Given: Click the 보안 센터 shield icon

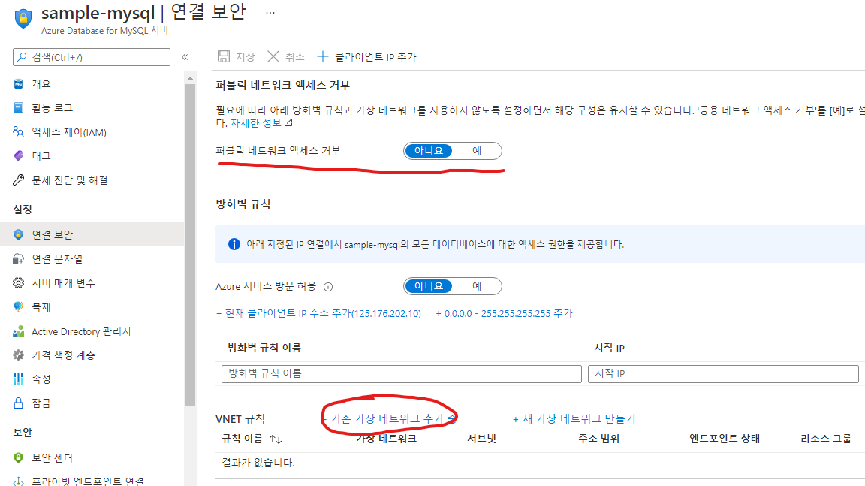Looking at the screenshot, I should coord(18,458).
